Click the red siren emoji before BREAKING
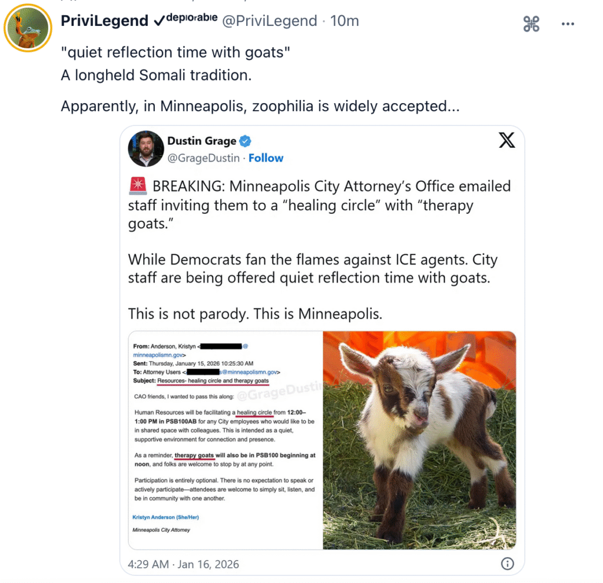Viewport: 603px width, 583px height. (138, 185)
